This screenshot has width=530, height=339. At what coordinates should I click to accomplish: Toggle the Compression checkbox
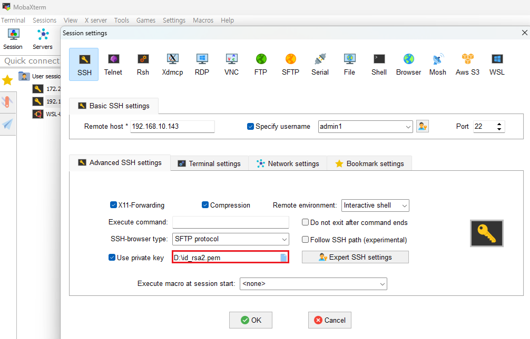(205, 205)
